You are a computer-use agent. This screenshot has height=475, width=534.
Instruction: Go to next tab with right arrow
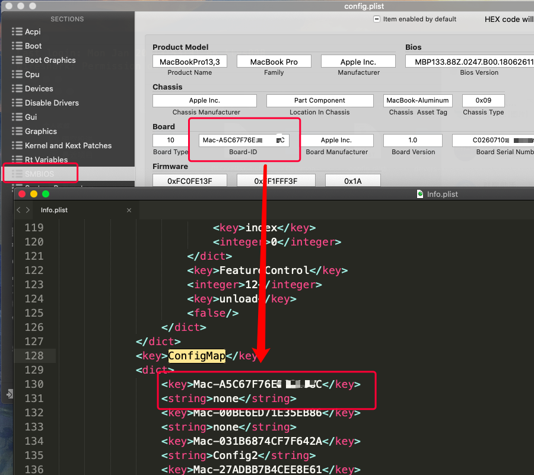click(x=28, y=211)
